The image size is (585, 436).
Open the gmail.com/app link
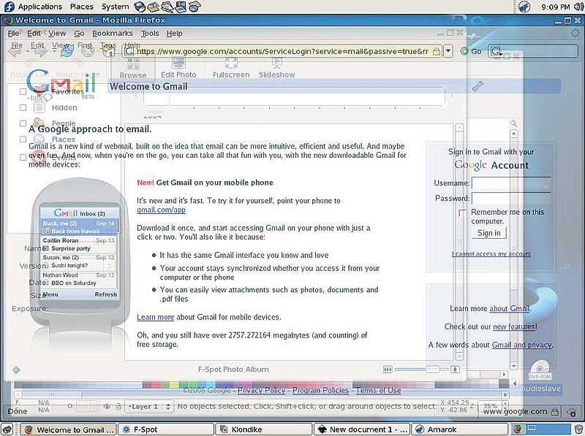161,210
